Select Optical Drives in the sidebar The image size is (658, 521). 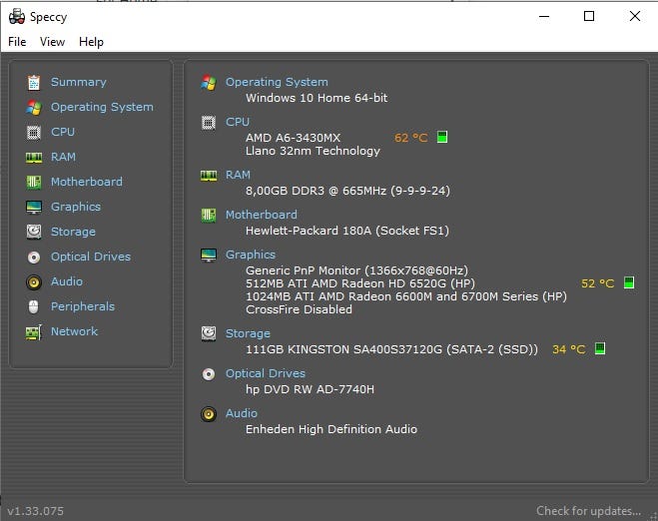[91, 257]
